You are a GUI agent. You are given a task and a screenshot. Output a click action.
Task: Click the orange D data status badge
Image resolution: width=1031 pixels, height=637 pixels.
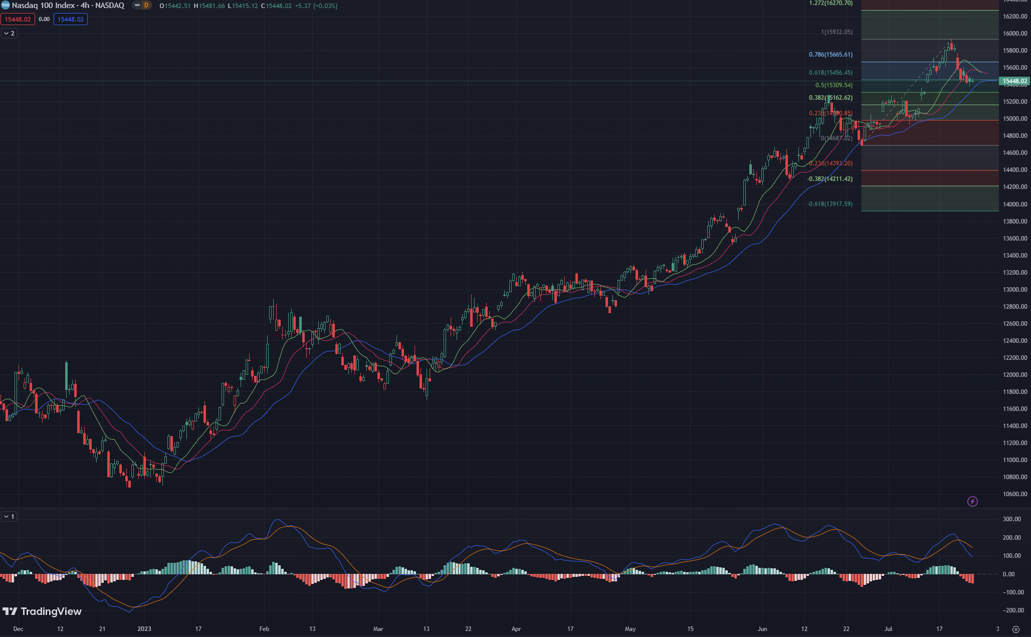(146, 6)
